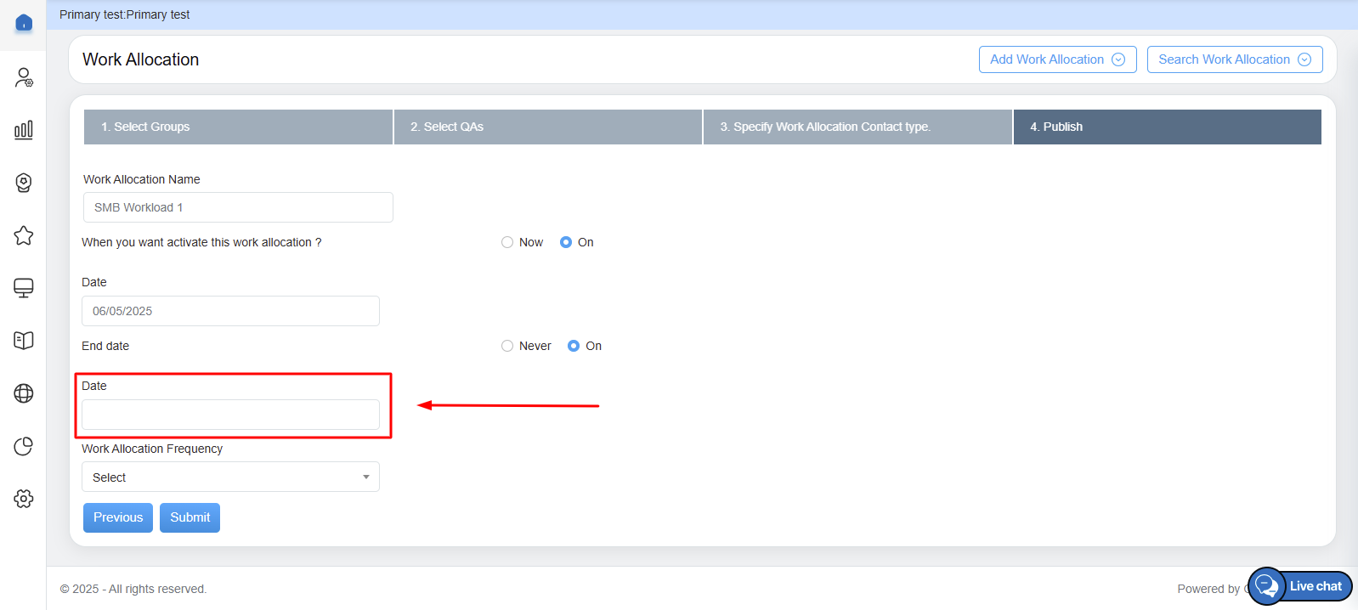Open the bar chart sidebar icon
This screenshot has width=1358, height=610.
pyautogui.click(x=24, y=130)
